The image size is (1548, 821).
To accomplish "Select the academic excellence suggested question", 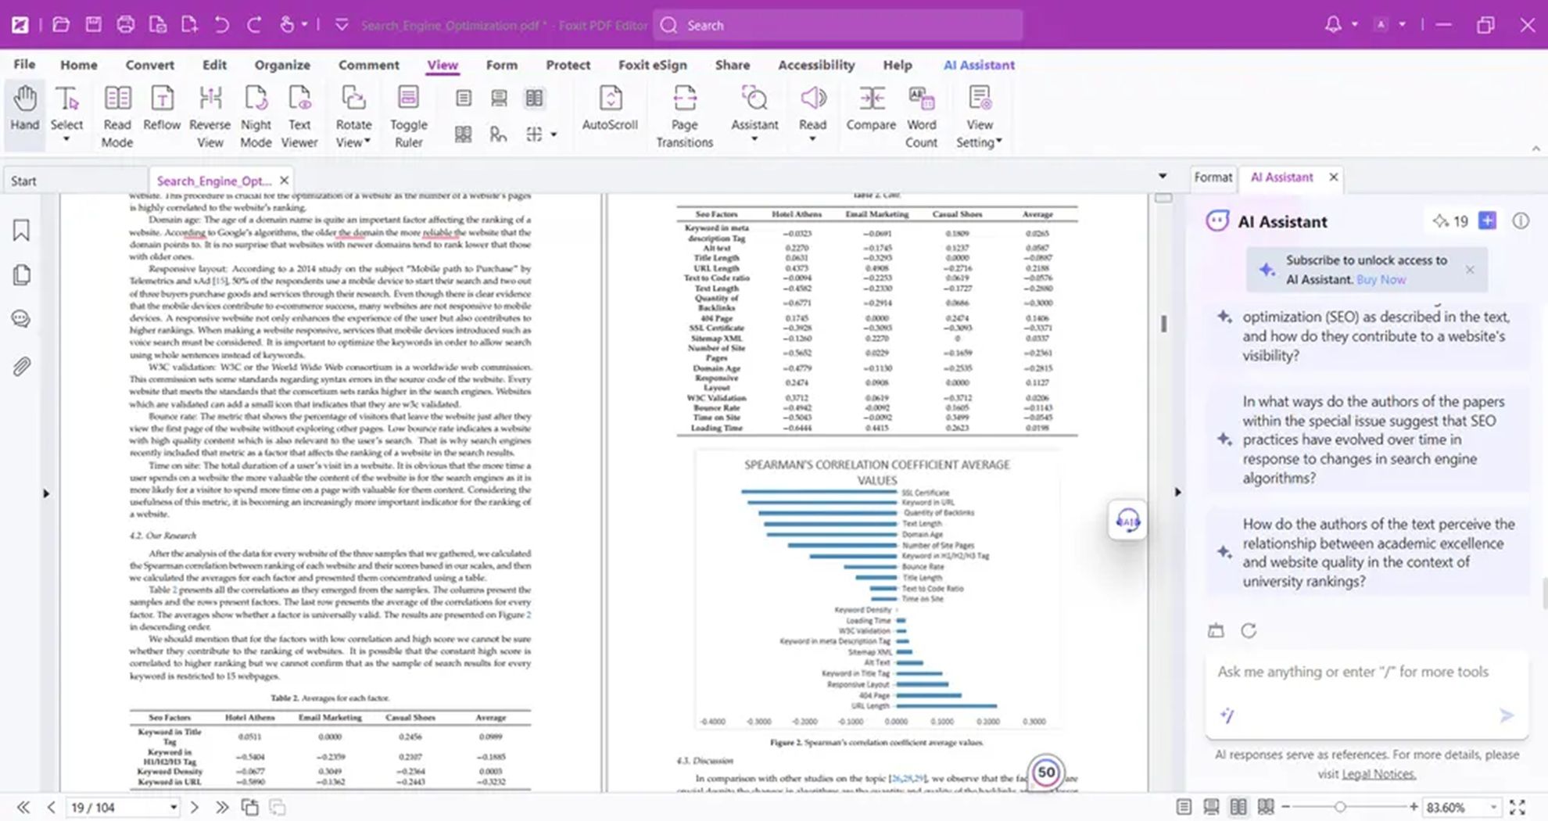I will (1368, 552).
